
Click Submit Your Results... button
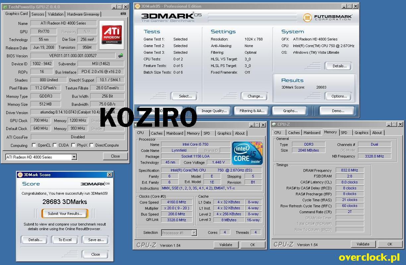[x=65, y=214]
